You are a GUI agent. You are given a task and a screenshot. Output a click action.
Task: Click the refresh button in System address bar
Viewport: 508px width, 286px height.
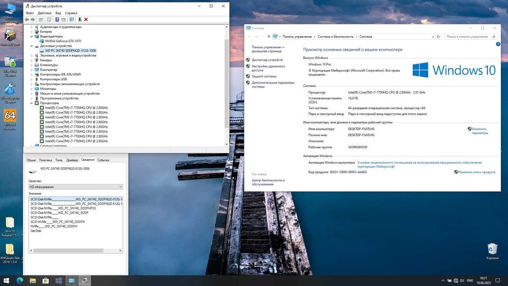[438, 37]
